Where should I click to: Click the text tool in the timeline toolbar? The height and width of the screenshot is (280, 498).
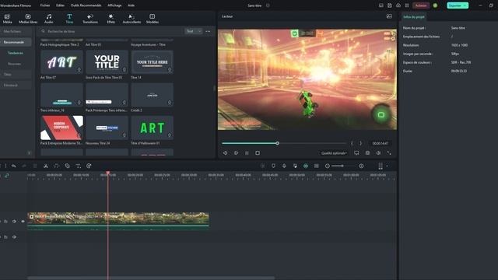click(78, 166)
